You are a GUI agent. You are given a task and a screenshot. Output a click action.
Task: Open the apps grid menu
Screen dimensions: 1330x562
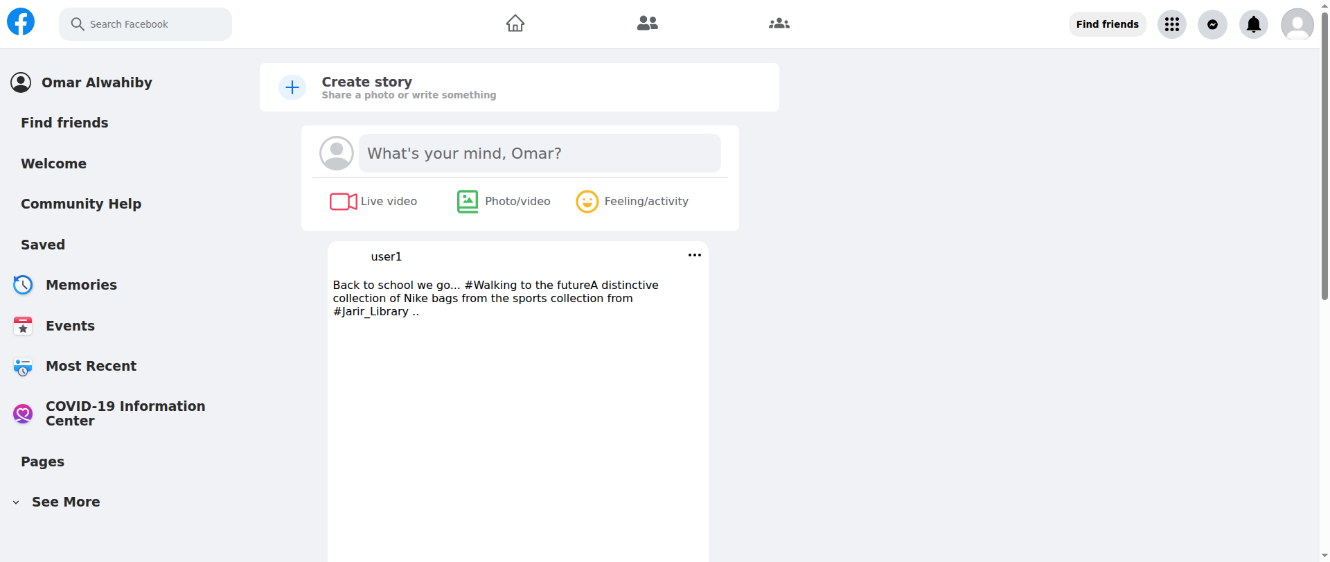[1171, 25]
